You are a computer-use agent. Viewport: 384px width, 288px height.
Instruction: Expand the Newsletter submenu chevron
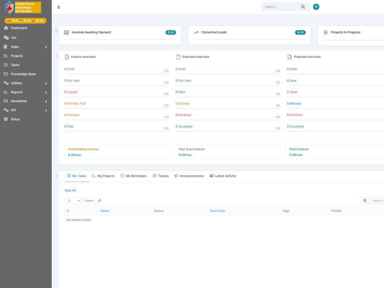[46, 101]
